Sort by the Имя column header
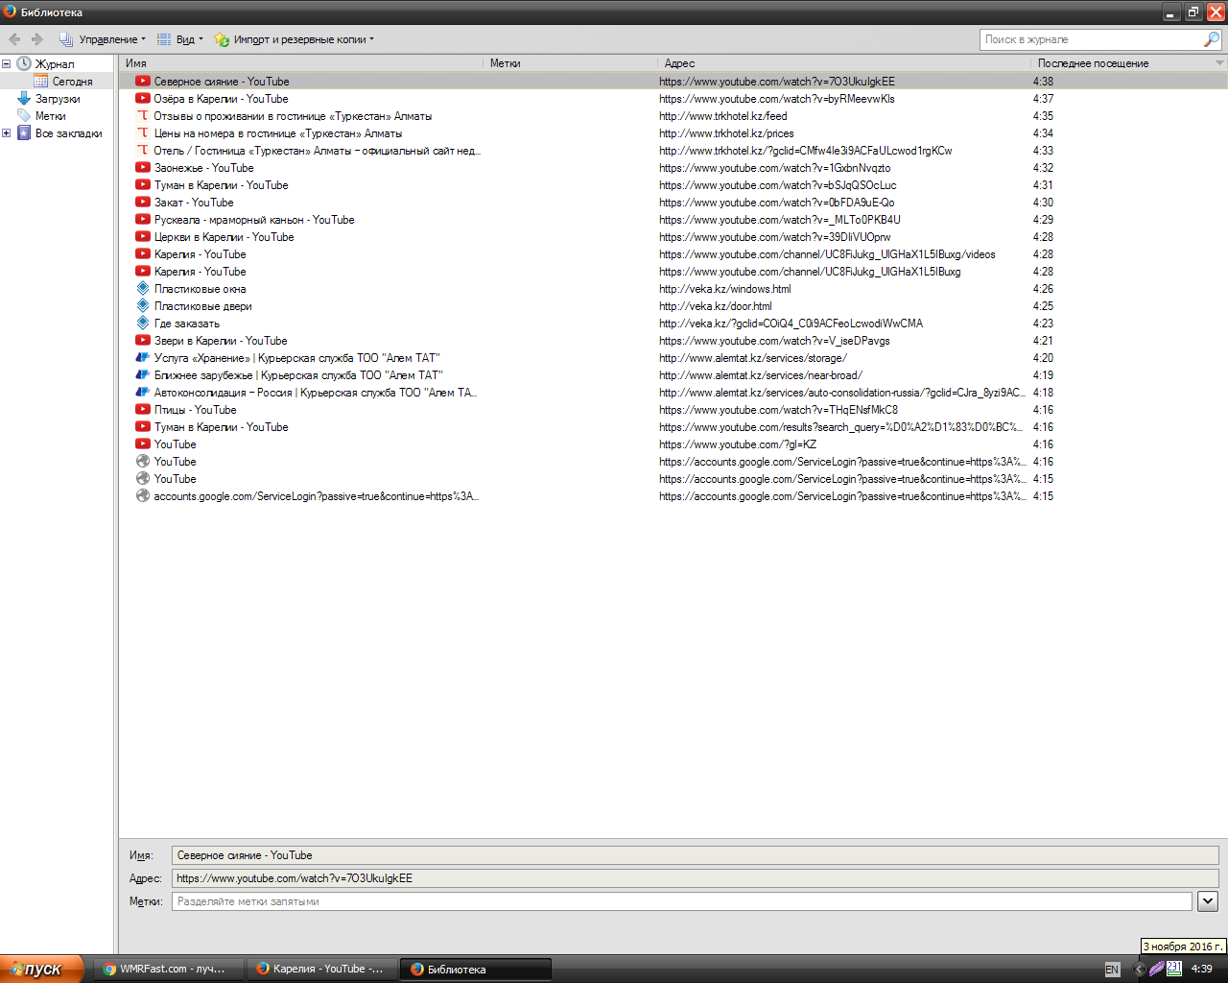 pyautogui.click(x=301, y=63)
